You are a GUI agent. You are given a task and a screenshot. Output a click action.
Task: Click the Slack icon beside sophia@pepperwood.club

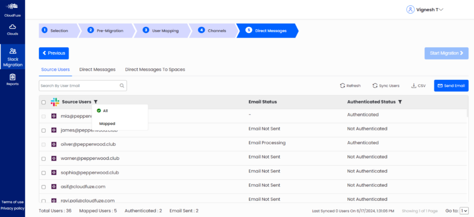[54, 173]
